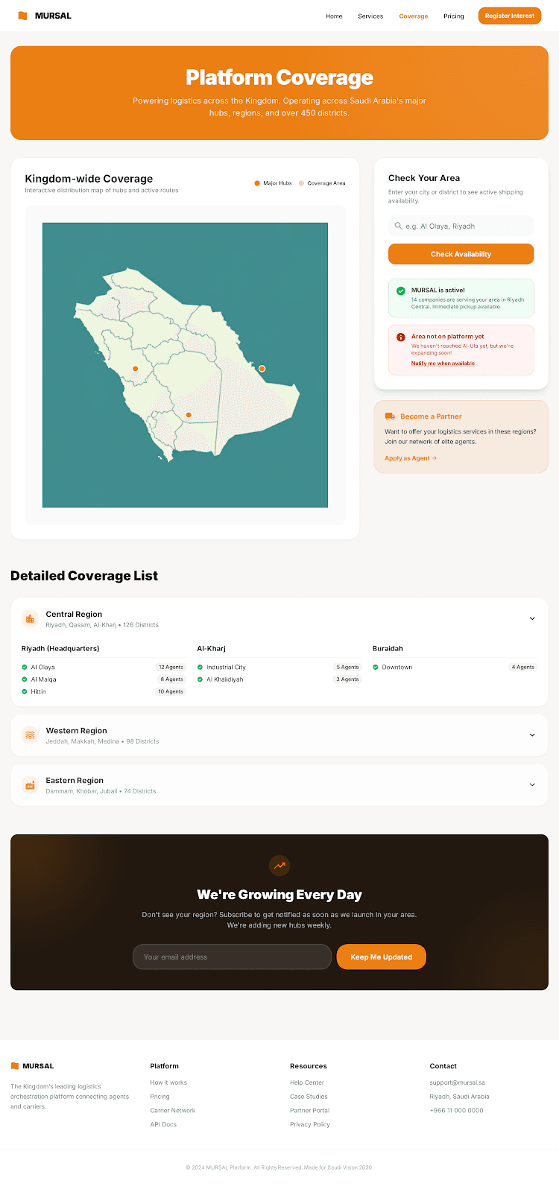This screenshot has width=559, height=1192.
Task: Go to the Pricing page in top navigation
Action: point(453,16)
